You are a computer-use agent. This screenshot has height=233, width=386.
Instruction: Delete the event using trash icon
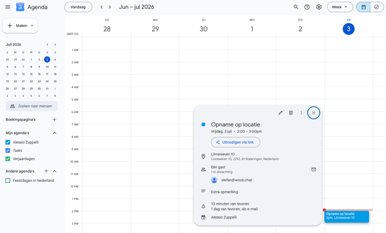pyautogui.click(x=291, y=113)
